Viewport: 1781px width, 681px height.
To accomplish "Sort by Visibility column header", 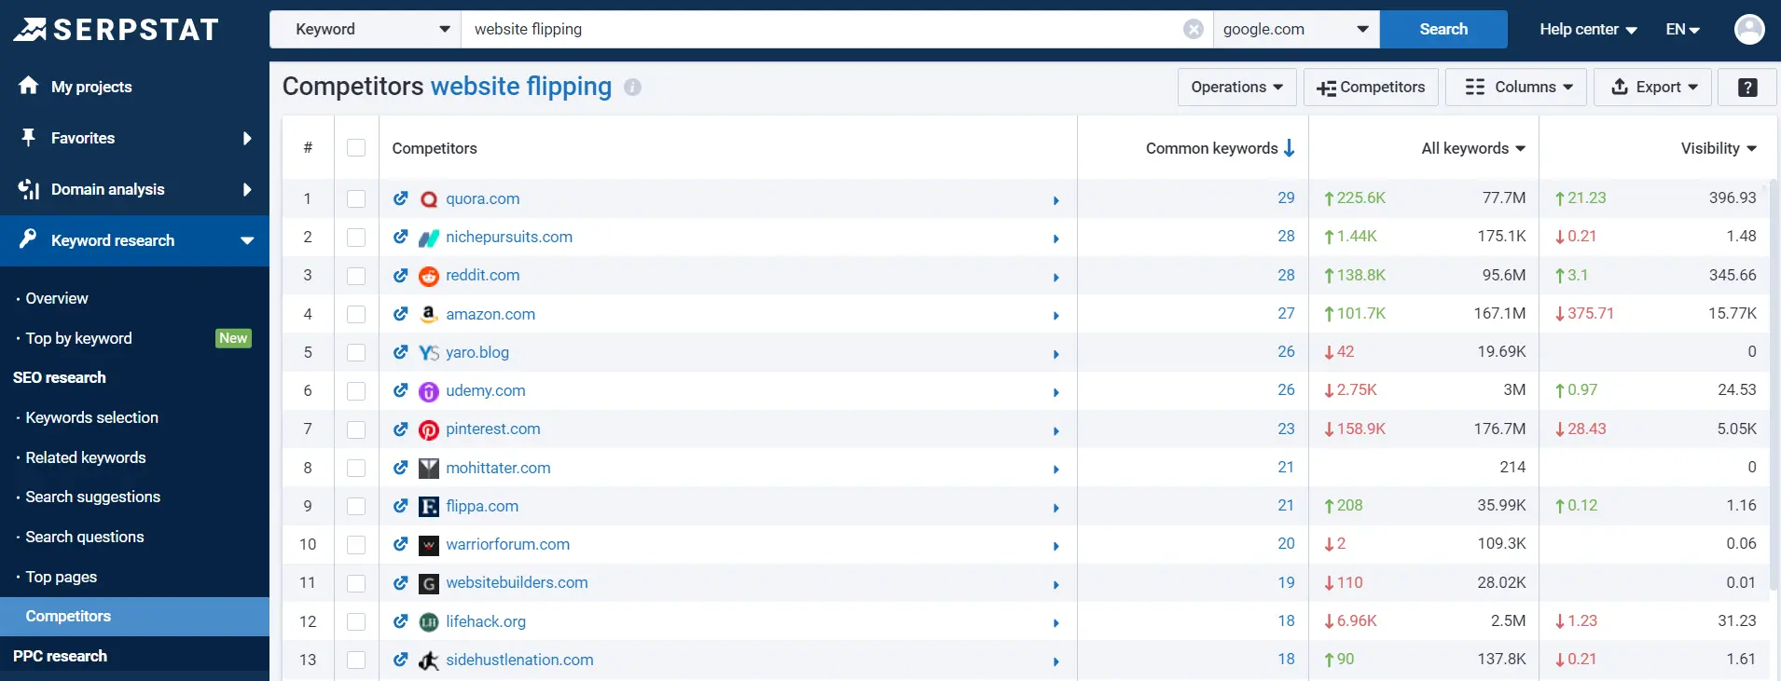I will pyautogui.click(x=1719, y=148).
